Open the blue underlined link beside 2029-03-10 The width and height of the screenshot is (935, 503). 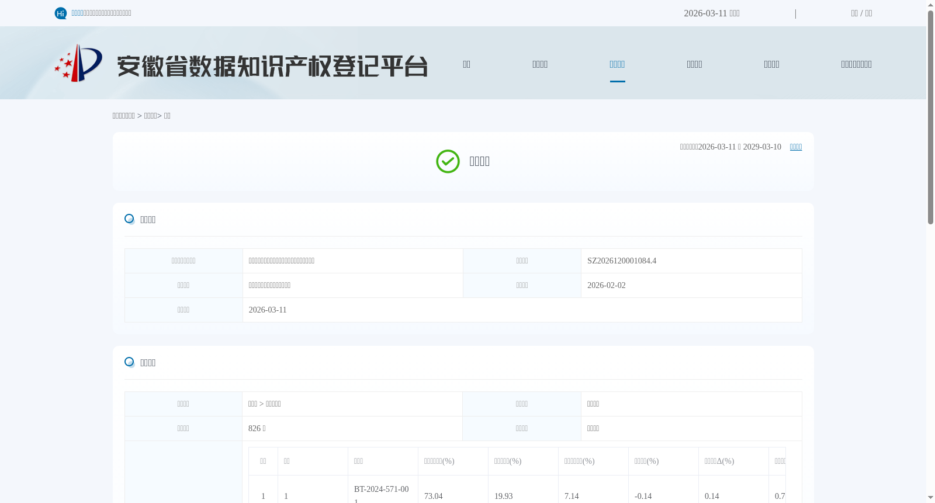click(x=796, y=147)
